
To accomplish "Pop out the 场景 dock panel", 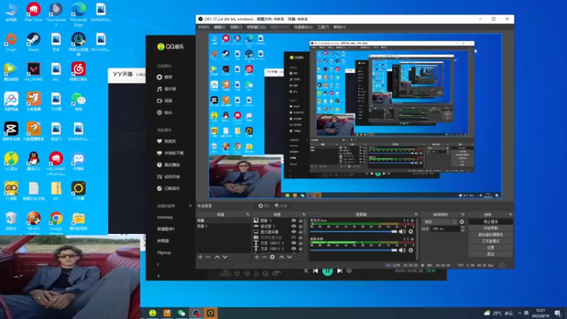I will point(247,215).
